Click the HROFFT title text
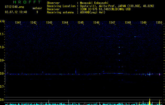Screen dimensions: 165x105 click(x=27, y=2)
